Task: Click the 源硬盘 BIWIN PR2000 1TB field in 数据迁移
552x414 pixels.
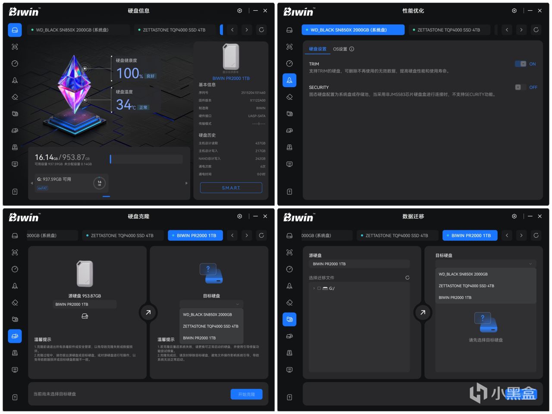Action: click(359, 264)
